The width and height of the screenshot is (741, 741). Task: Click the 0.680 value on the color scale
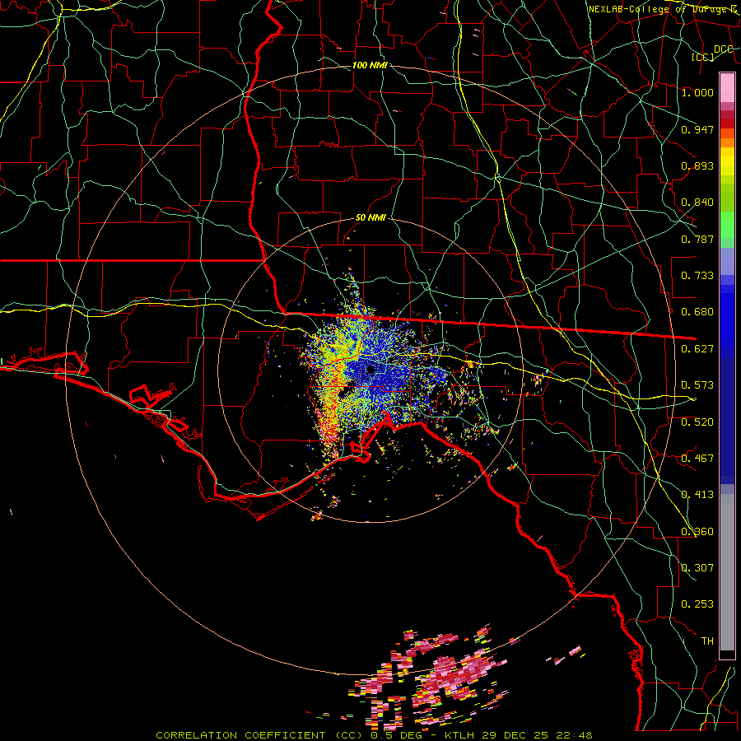click(697, 312)
